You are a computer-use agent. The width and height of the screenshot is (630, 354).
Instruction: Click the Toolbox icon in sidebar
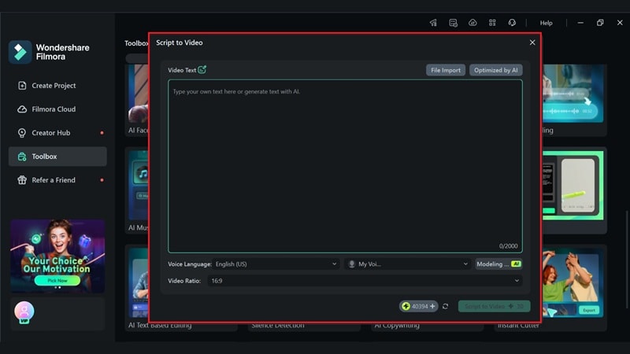tap(22, 157)
